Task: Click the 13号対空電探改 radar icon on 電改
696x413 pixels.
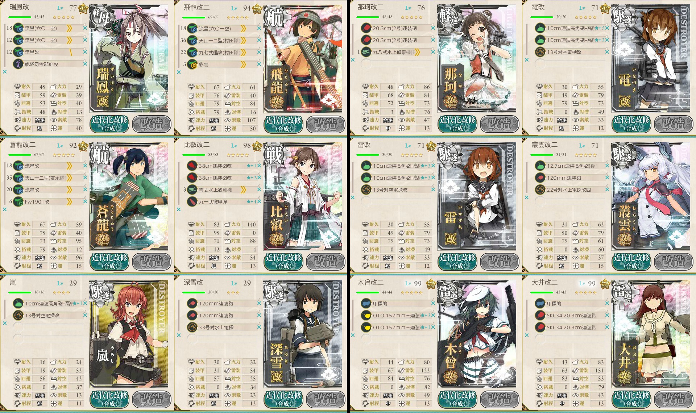Action: tap(540, 52)
